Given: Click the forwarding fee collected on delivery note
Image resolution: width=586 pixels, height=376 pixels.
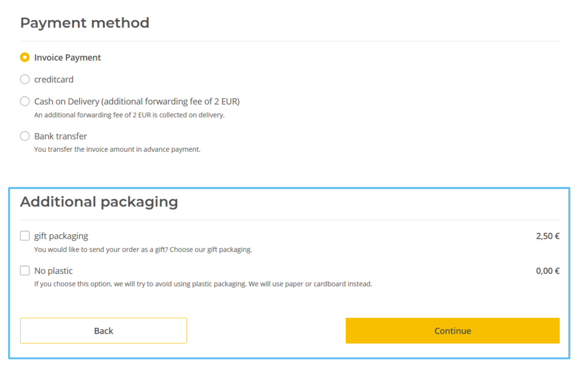Looking at the screenshot, I should [x=129, y=115].
